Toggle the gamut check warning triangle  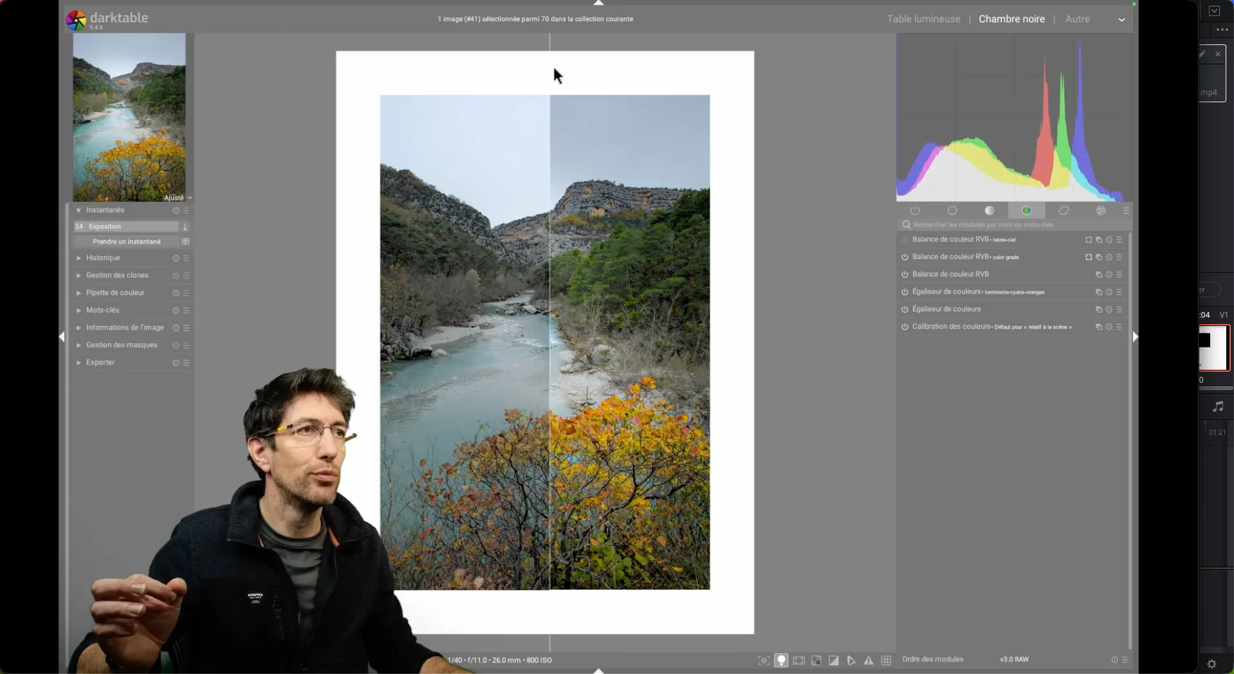pyautogui.click(x=869, y=660)
